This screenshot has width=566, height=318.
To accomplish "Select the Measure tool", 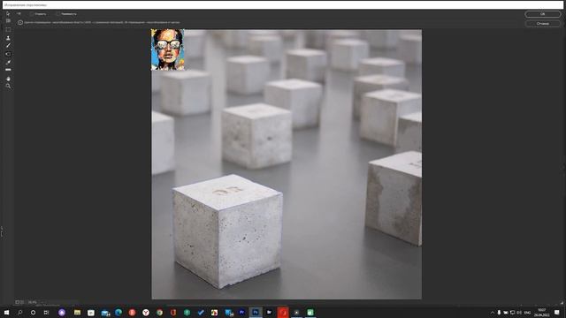I will click(8, 70).
